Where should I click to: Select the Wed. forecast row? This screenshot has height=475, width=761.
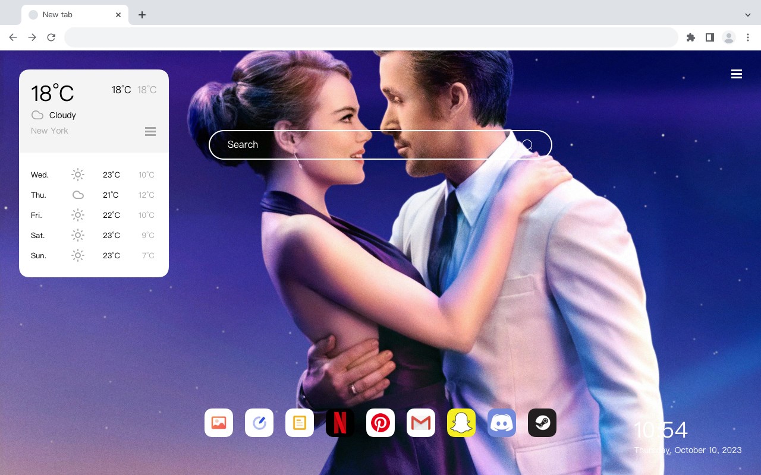click(x=93, y=175)
